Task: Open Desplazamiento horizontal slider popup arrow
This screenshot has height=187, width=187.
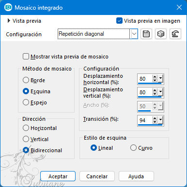Action: point(160,78)
